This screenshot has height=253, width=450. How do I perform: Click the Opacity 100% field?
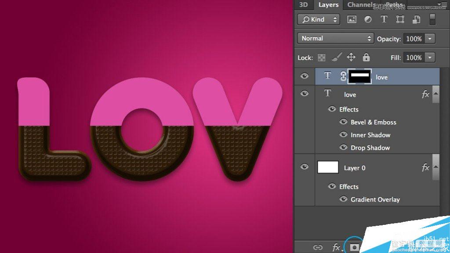[414, 39]
